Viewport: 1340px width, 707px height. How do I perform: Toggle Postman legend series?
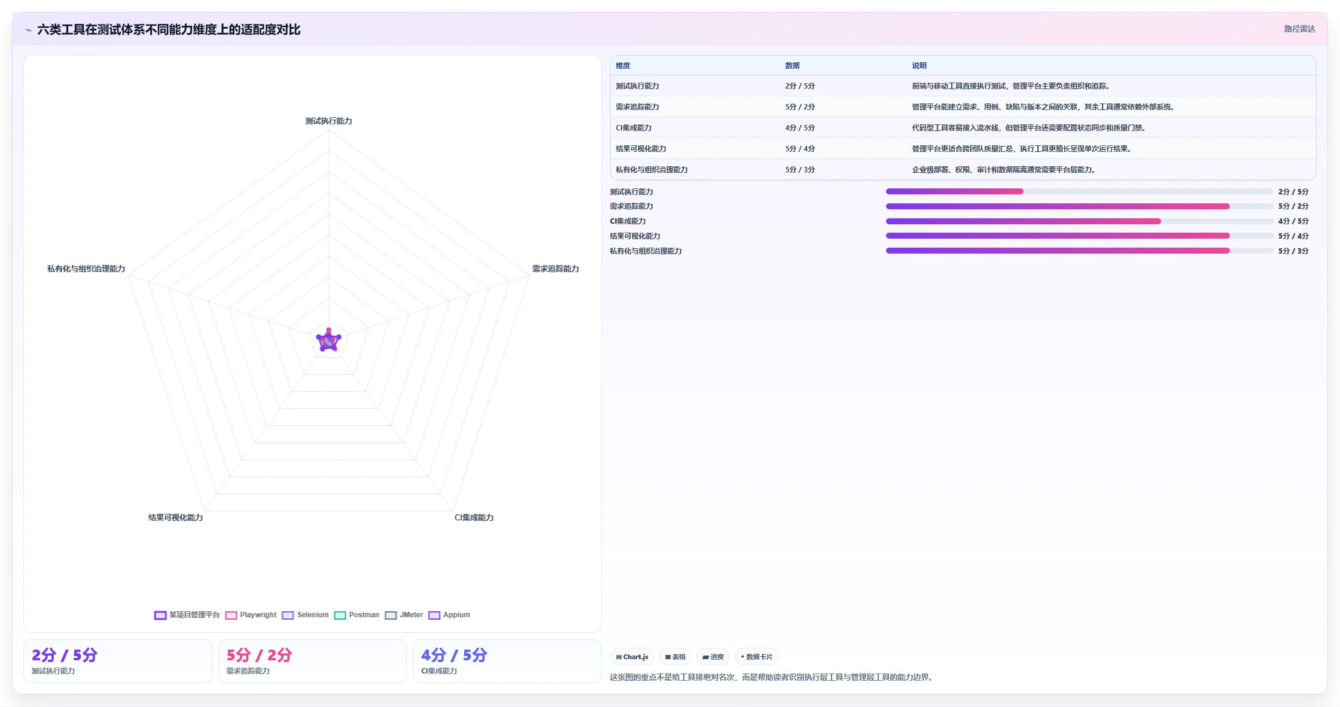(357, 615)
